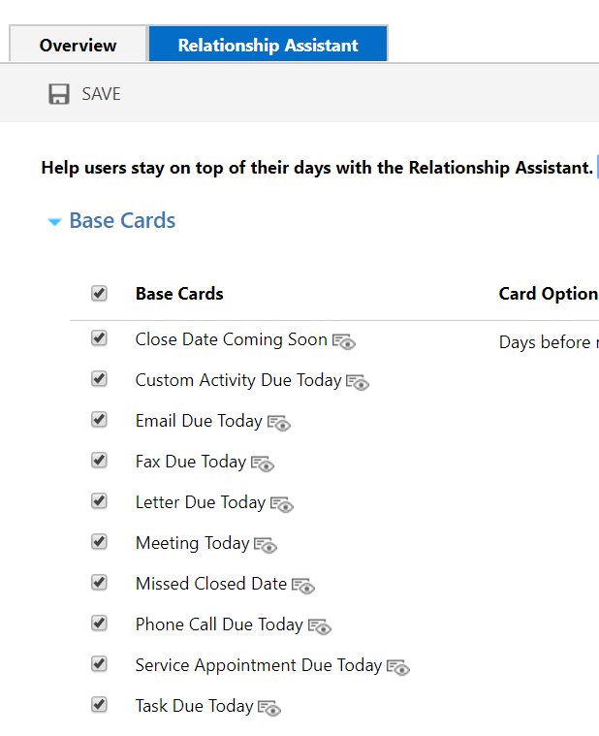Uncheck the Base Cards select-all checkbox
This screenshot has width=599, height=736.
99,293
